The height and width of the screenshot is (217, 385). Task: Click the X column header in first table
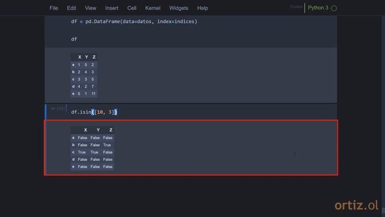tap(79, 57)
